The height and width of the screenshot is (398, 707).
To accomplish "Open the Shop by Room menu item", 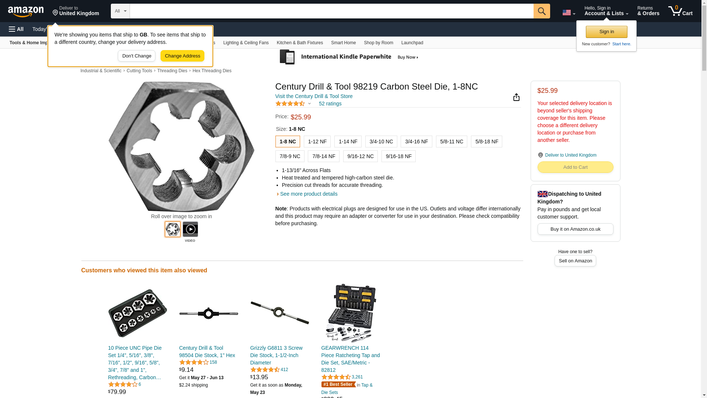I will tap(379, 43).
